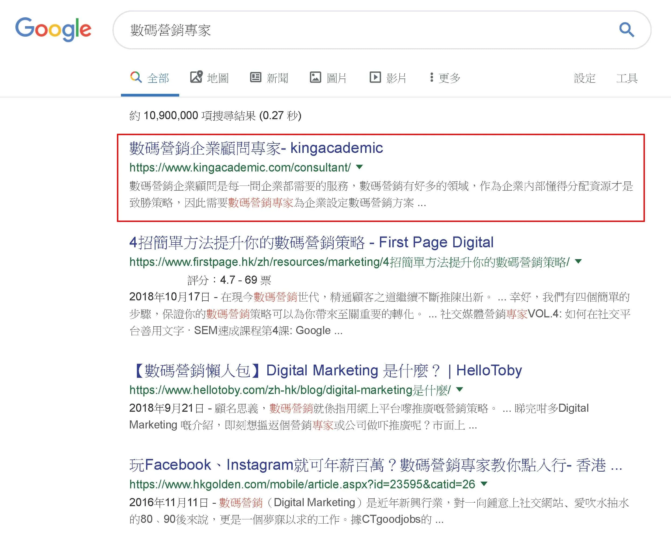671x542 pixels.
Task: Click the blue search magnifier icon
Action: tap(626, 30)
